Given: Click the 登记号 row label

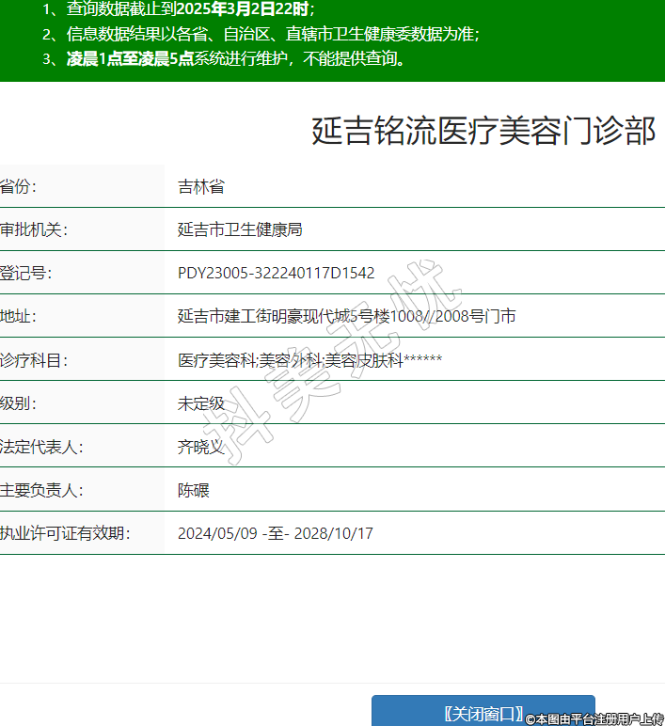Looking at the screenshot, I should coord(25,273).
